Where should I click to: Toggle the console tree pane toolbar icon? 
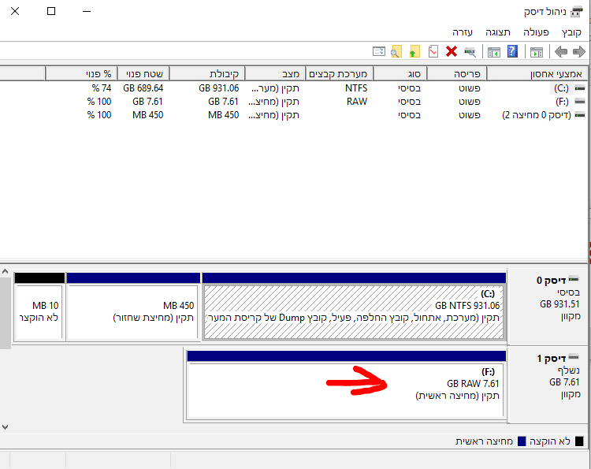point(537,52)
